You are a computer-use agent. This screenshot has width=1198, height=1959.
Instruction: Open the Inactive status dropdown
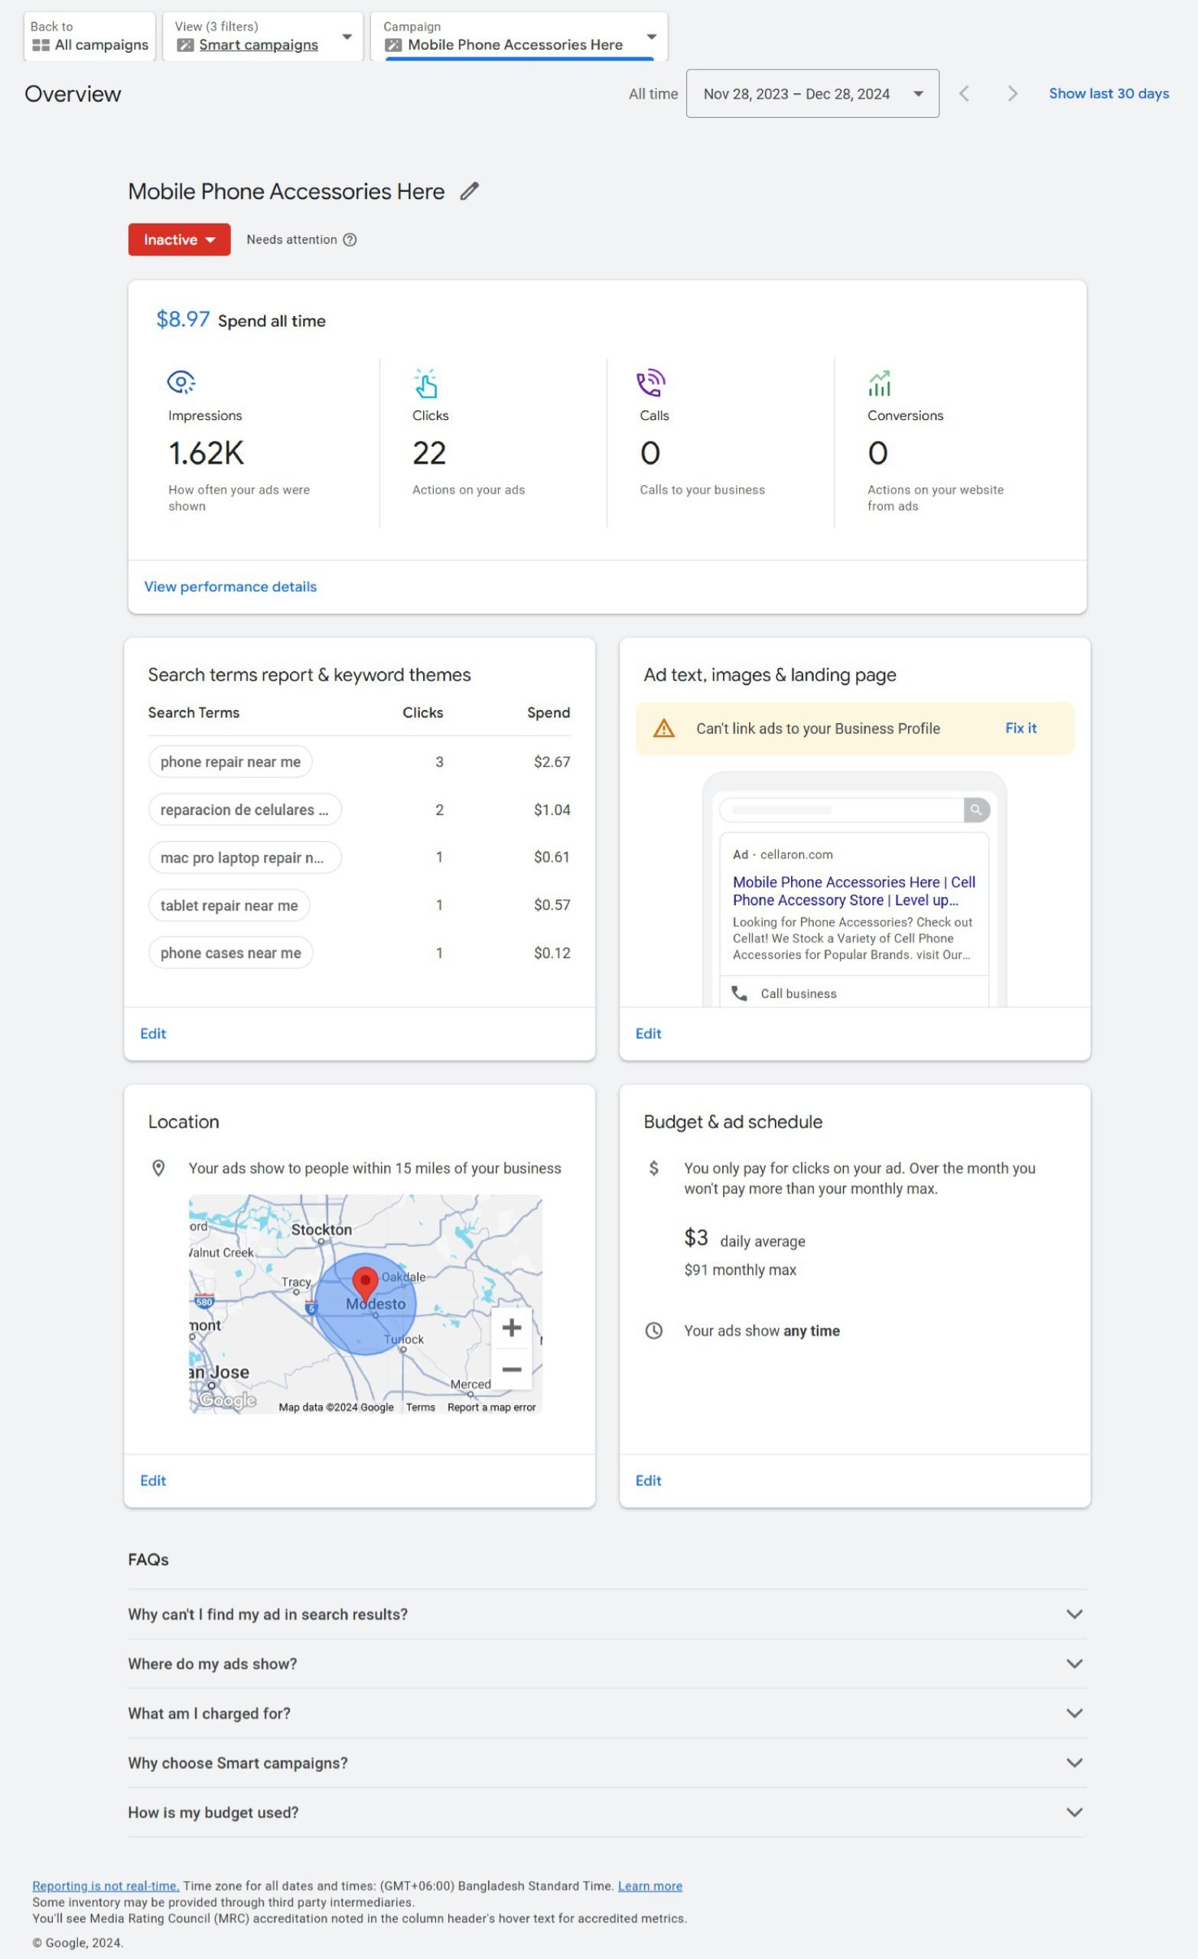(x=179, y=240)
